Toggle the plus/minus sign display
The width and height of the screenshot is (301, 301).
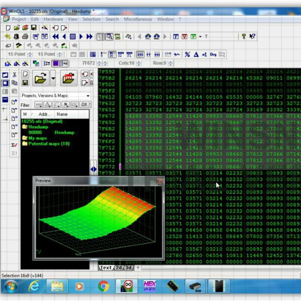point(177,55)
